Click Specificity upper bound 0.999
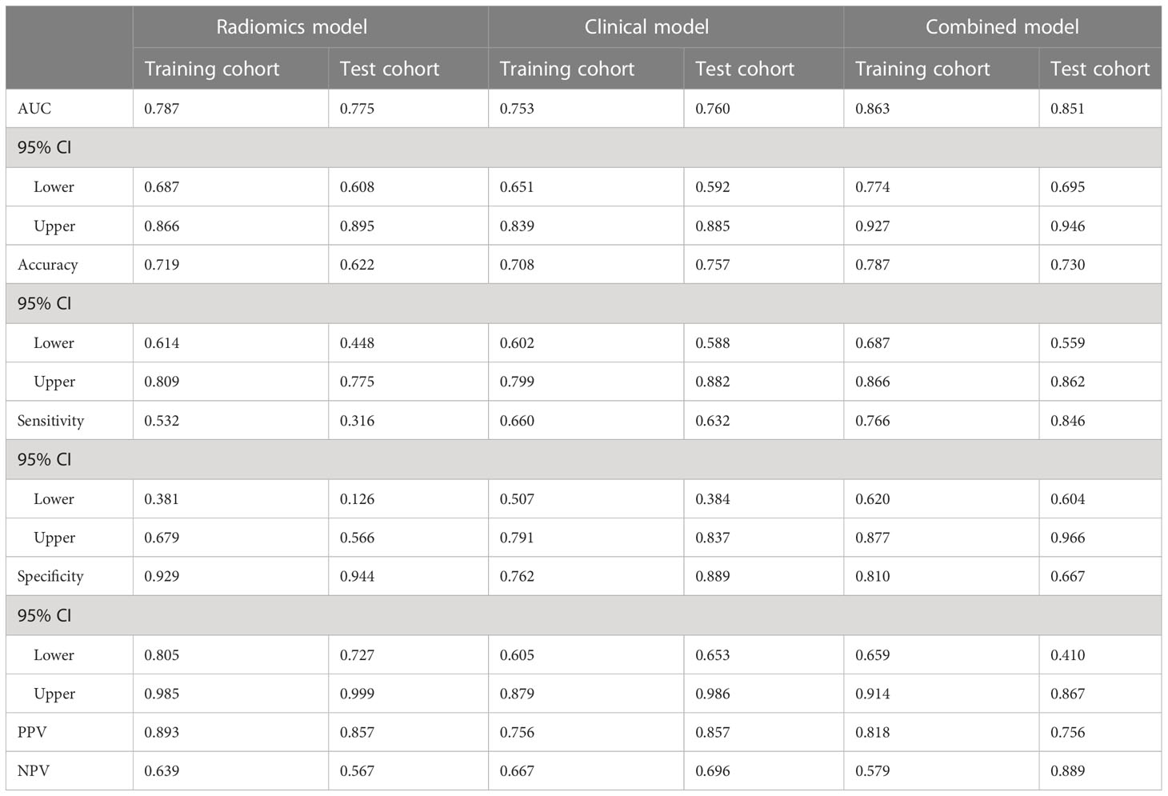 [357, 694]
